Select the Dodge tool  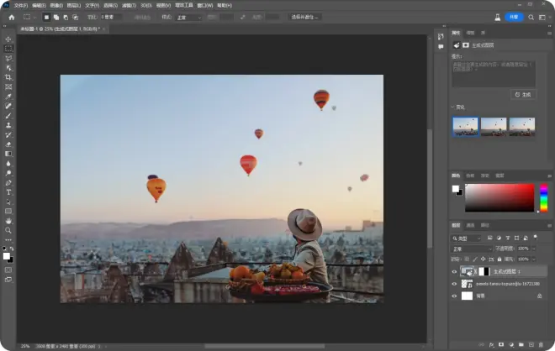coord(8,173)
